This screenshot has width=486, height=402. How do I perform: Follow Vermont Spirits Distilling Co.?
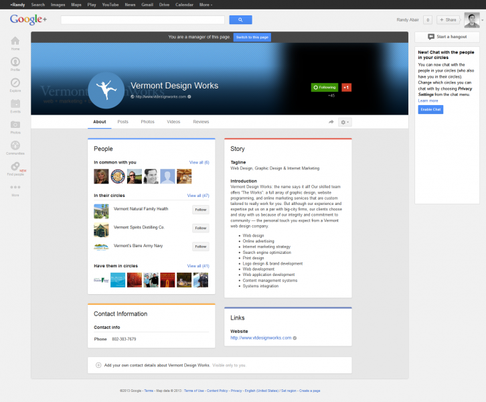click(201, 228)
